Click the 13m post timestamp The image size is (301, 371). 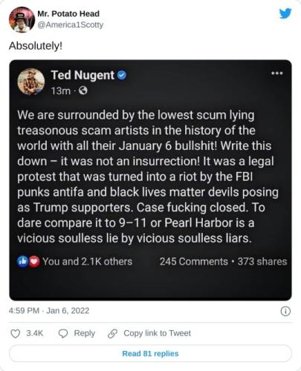[61, 91]
